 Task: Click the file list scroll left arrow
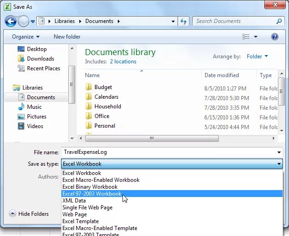point(81,138)
